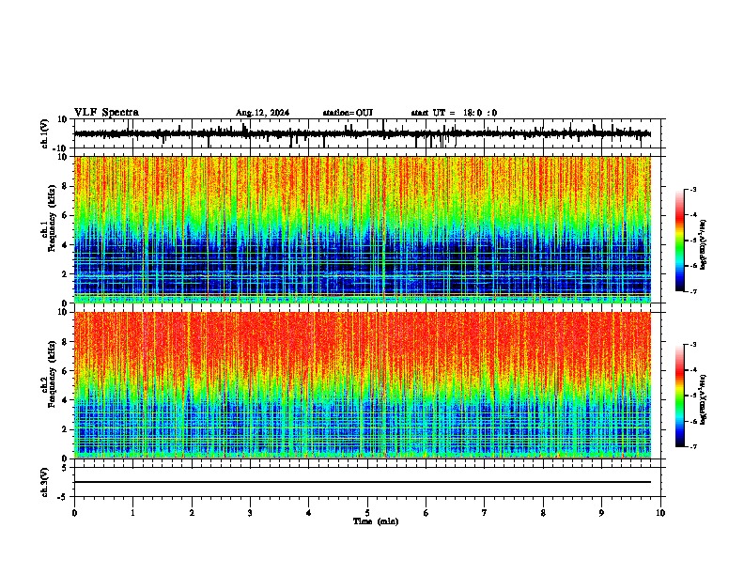
Task: Click the ch.2 PSD color scale bar
Action: tap(680, 396)
